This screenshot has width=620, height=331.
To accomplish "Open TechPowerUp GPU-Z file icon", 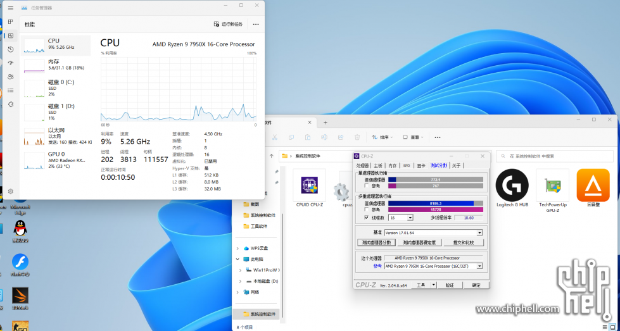I will click(553, 191).
